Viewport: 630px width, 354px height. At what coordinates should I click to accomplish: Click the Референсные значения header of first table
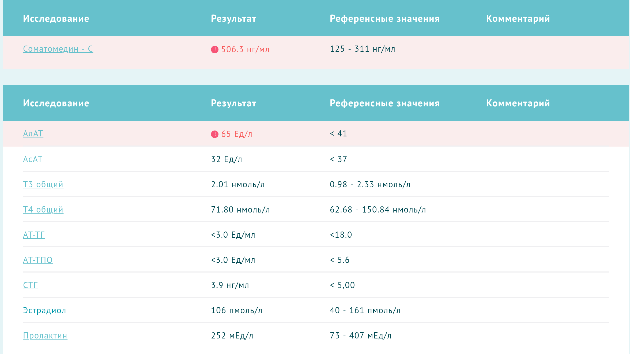click(385, 18)
